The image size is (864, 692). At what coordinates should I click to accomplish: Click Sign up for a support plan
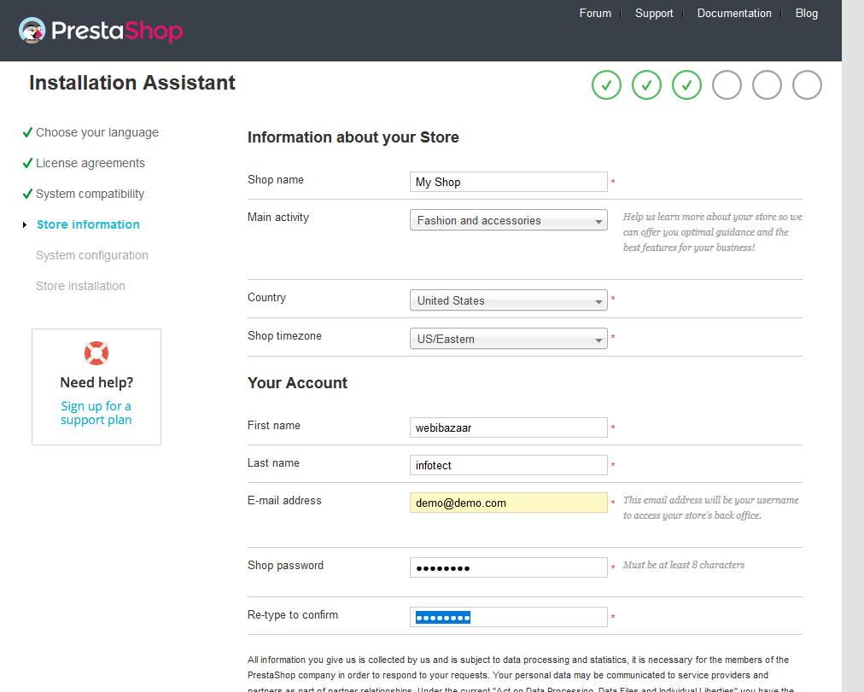pyautogui.click(x=96, y=413)
